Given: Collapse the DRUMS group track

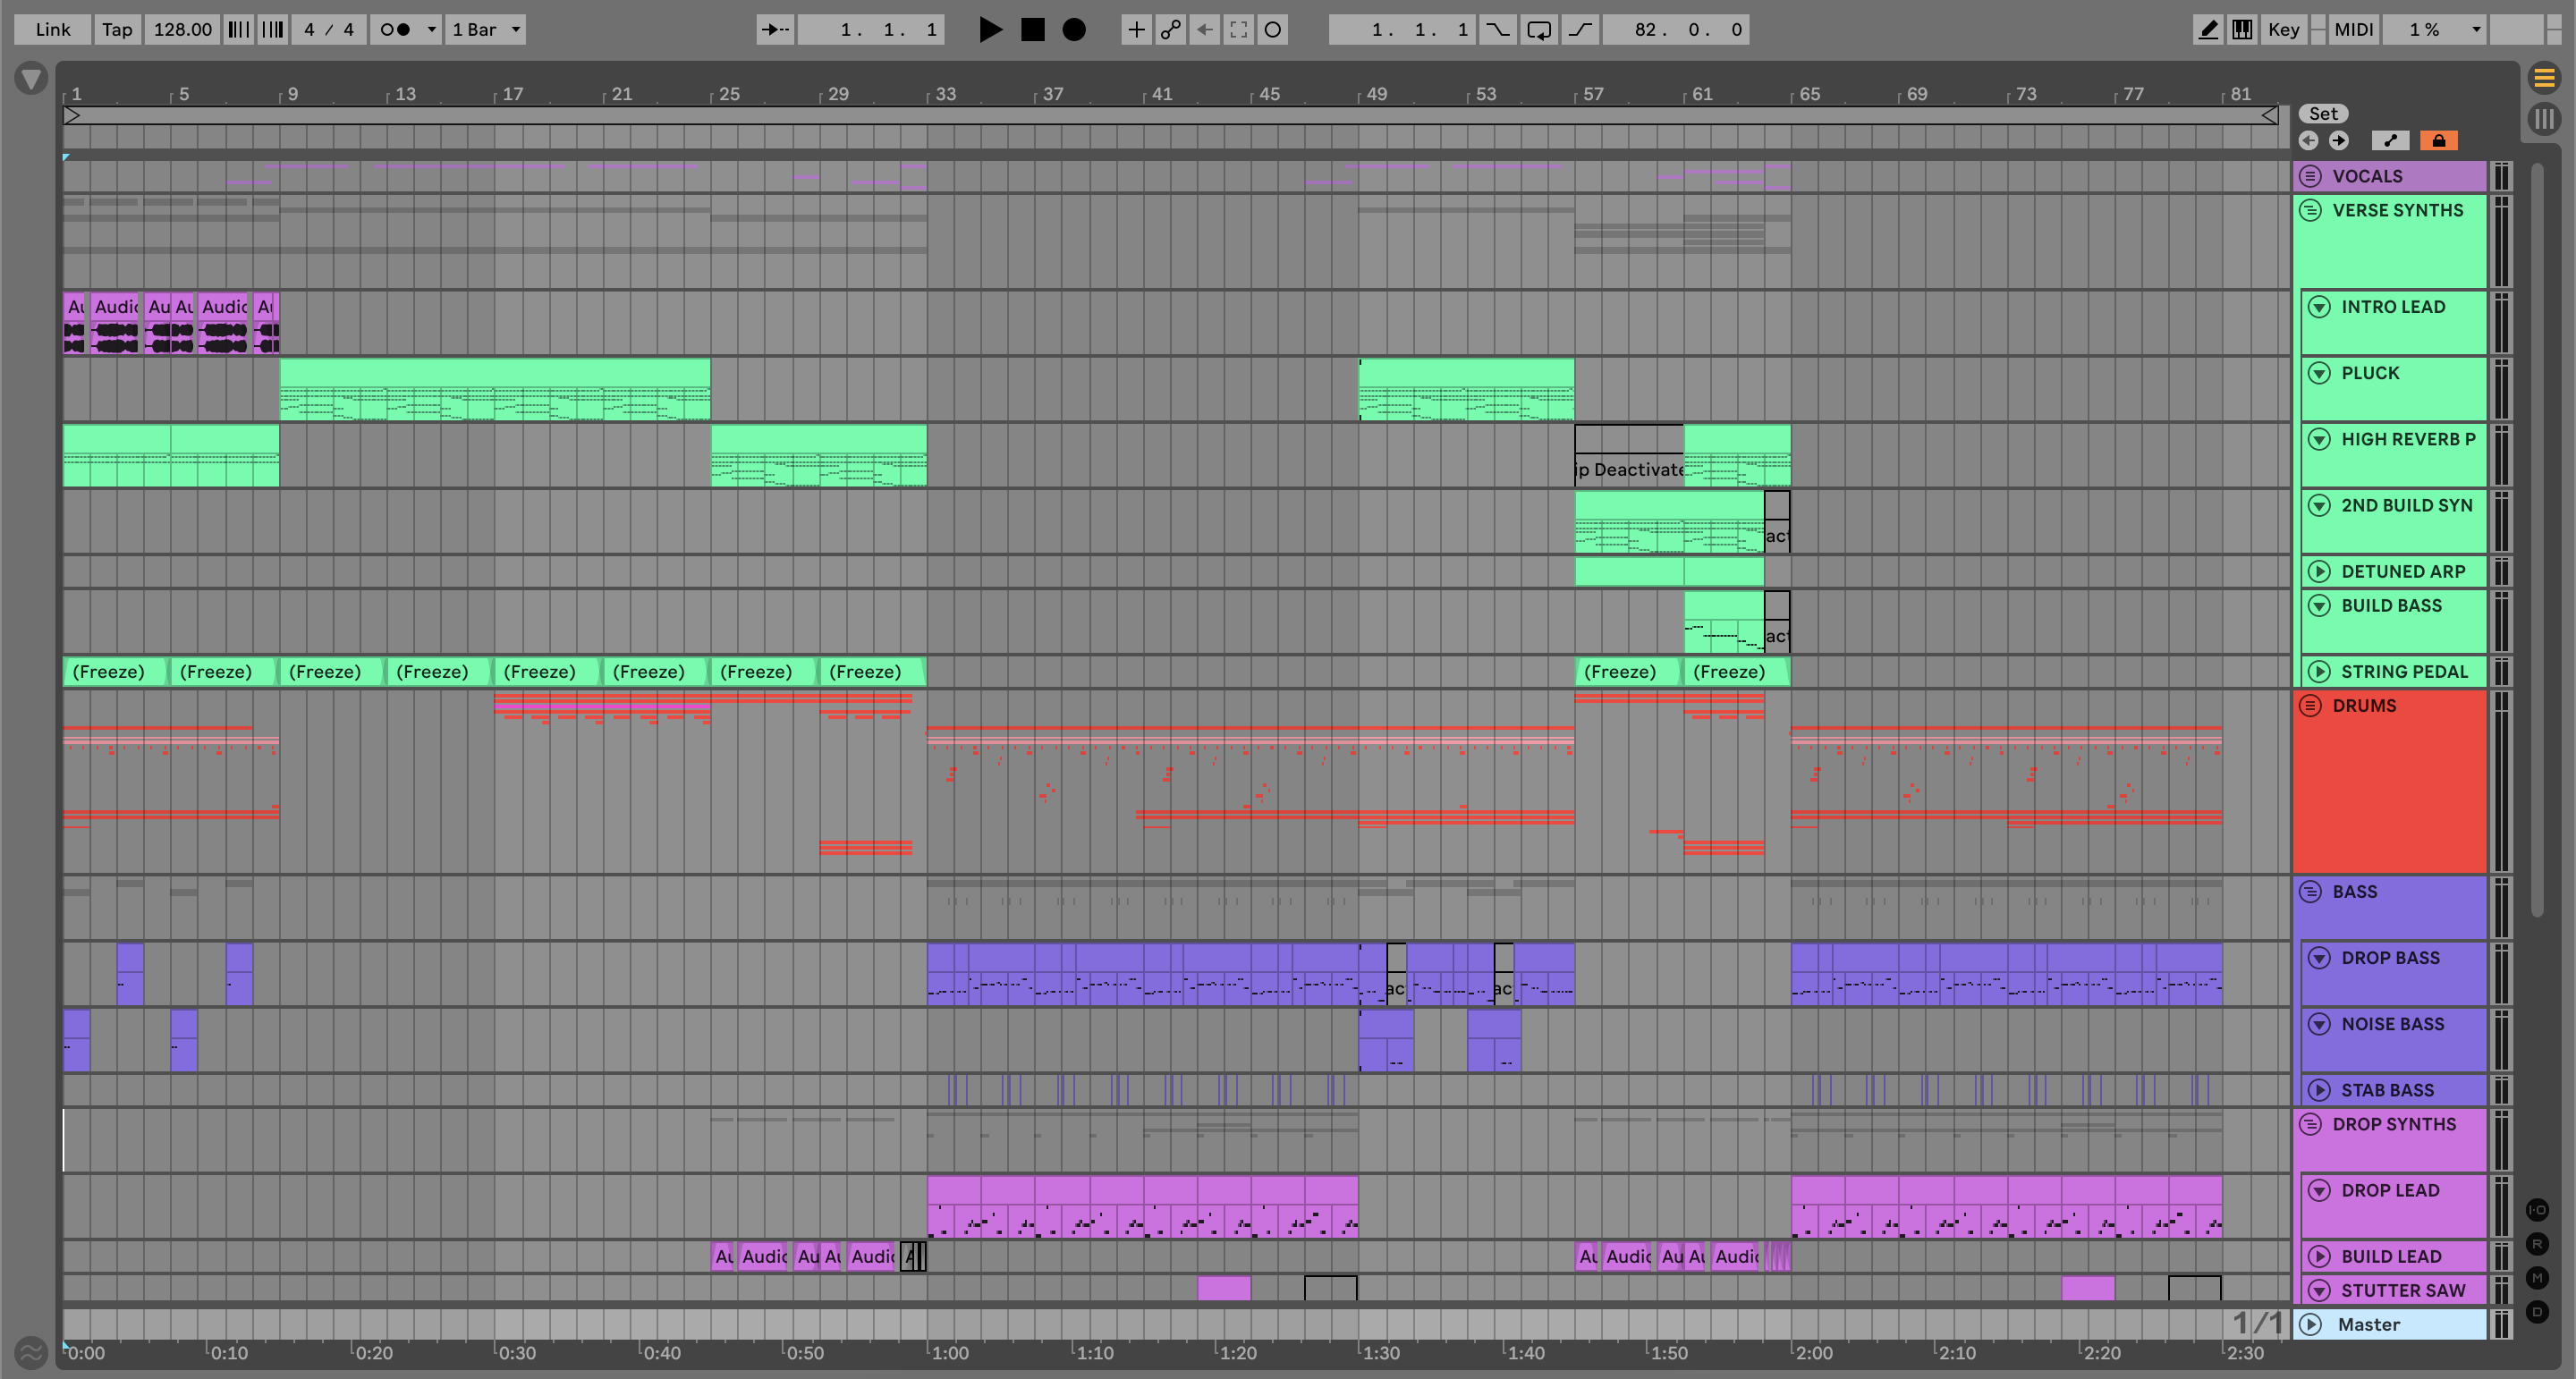Looking at the screenshot, I should pos(2310,706).
